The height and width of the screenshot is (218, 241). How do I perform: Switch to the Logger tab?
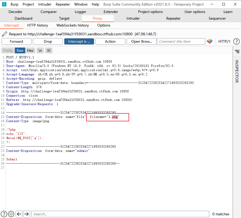tap(80, 12)
